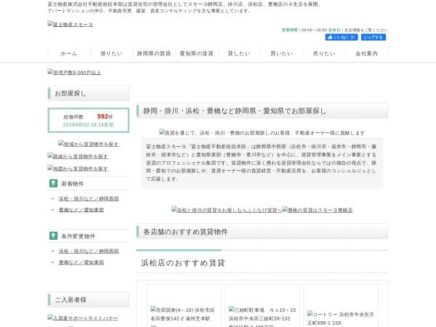Screen dimensions: 436x327
Task: Click the map pin icon beside 新着物件
Action: [x=53, y=183]
